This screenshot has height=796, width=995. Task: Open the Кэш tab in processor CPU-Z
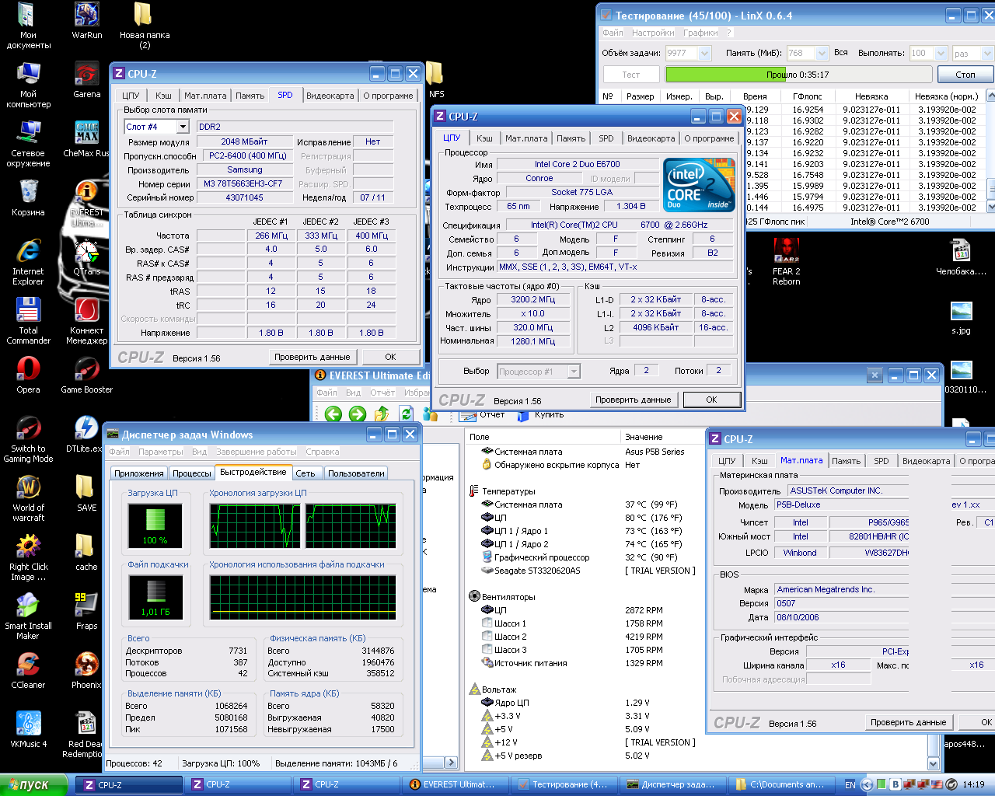[484, 138]
